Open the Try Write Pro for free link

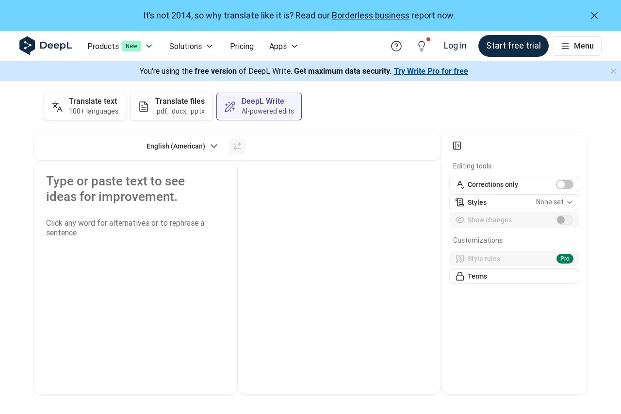[431, 71]
